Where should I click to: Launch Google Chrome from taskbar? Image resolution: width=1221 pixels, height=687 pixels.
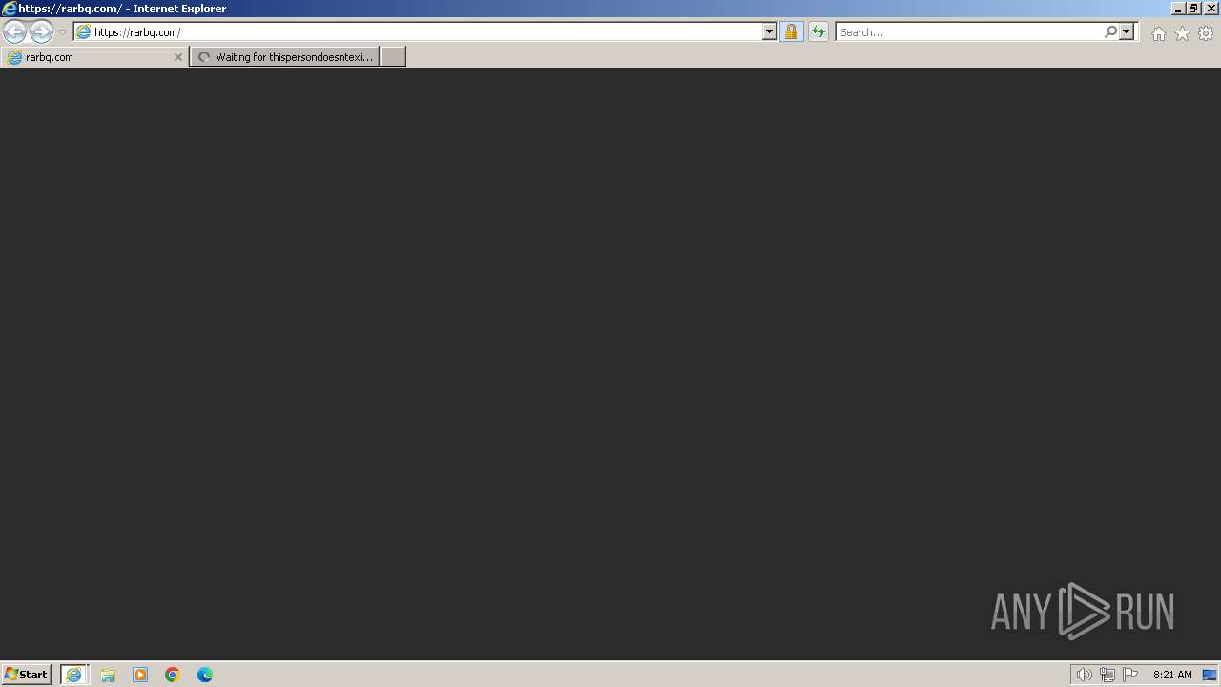(173, 675)
